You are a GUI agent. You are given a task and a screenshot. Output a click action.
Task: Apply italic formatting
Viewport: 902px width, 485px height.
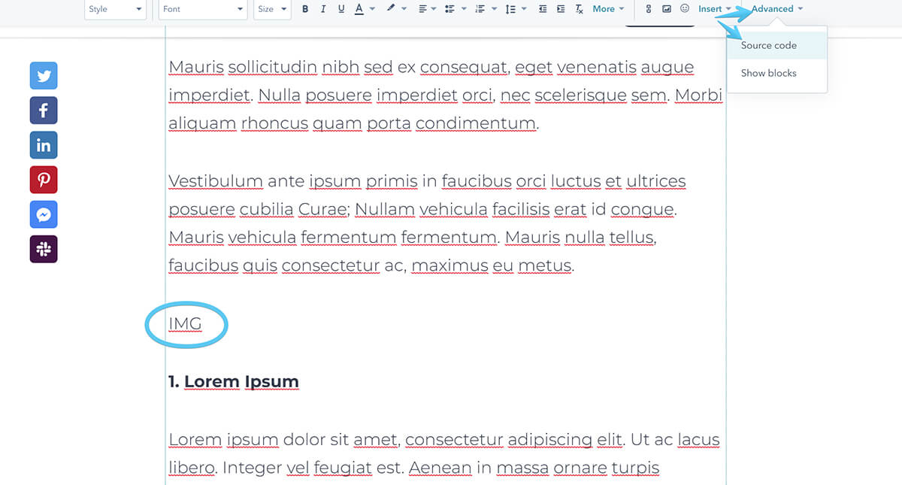coord(322,9)
